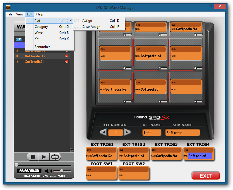Click pad 2 assignment box

coord(151,27)
